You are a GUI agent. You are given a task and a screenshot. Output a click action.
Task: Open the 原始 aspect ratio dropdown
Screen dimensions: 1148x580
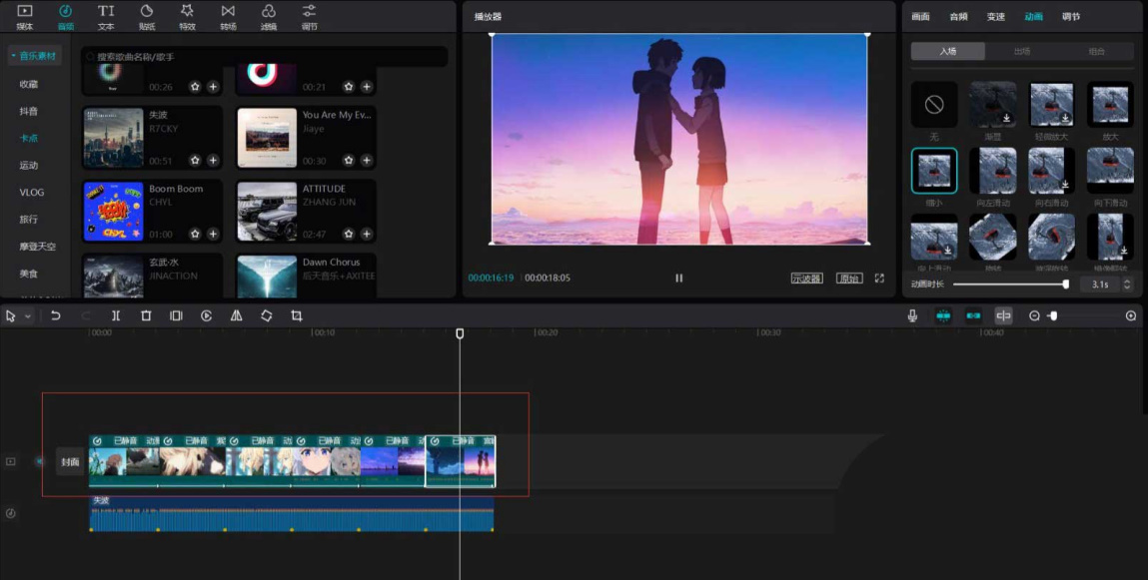click(x=848, y=279)
